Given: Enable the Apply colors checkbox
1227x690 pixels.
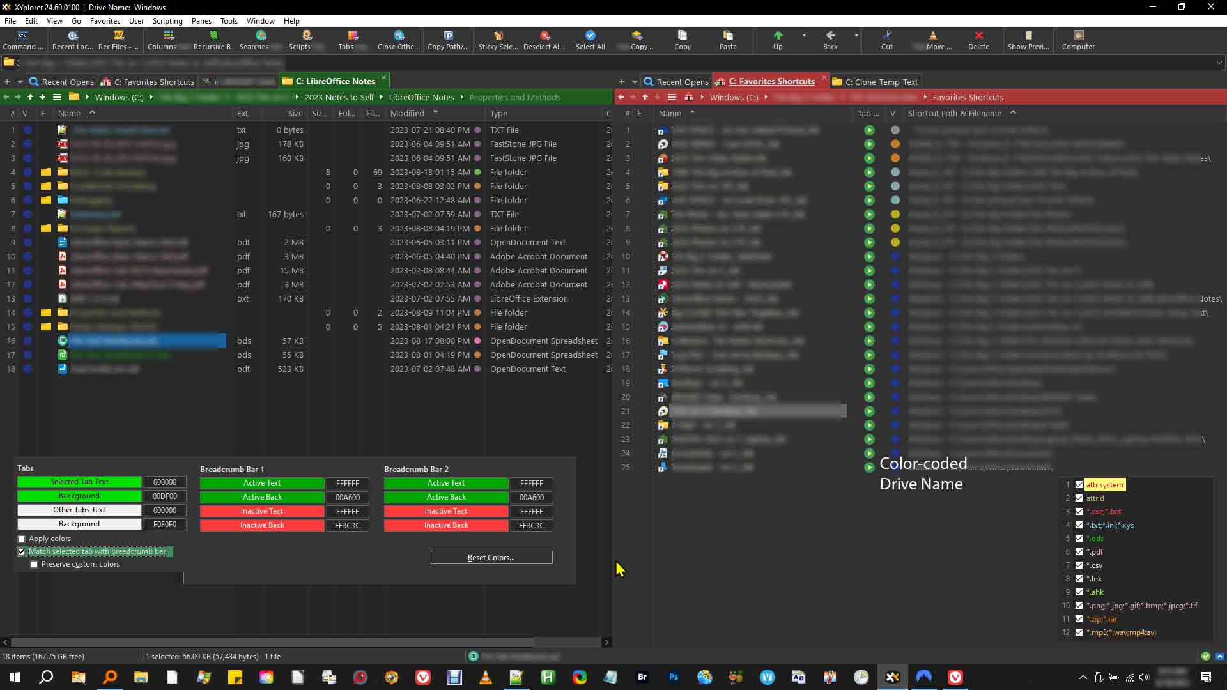Looking at the screenshot, I should click(x=22, y=539).
